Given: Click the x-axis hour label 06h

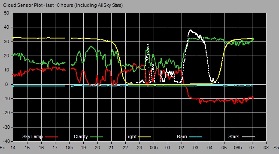Looking at the screenshot, I should coord(238,148).
